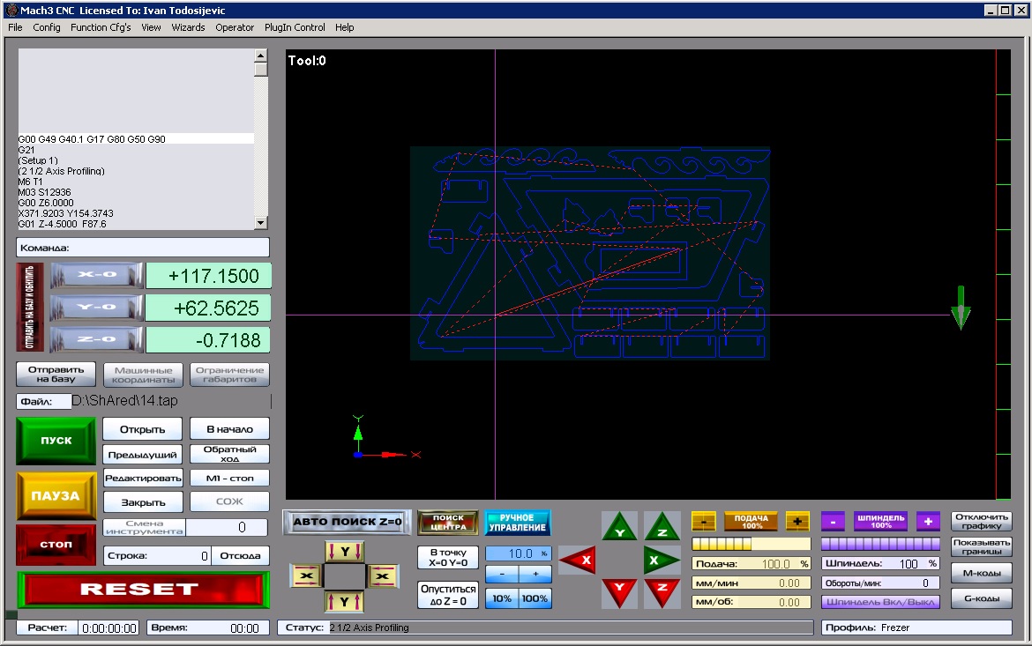The image size is (1032, 646).
Task: Open the PlugIn Control menu
Action: tap(295, 27)
